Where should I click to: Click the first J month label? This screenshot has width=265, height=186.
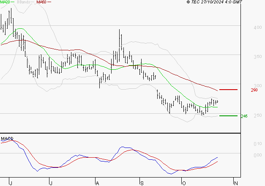coord(11,183)
